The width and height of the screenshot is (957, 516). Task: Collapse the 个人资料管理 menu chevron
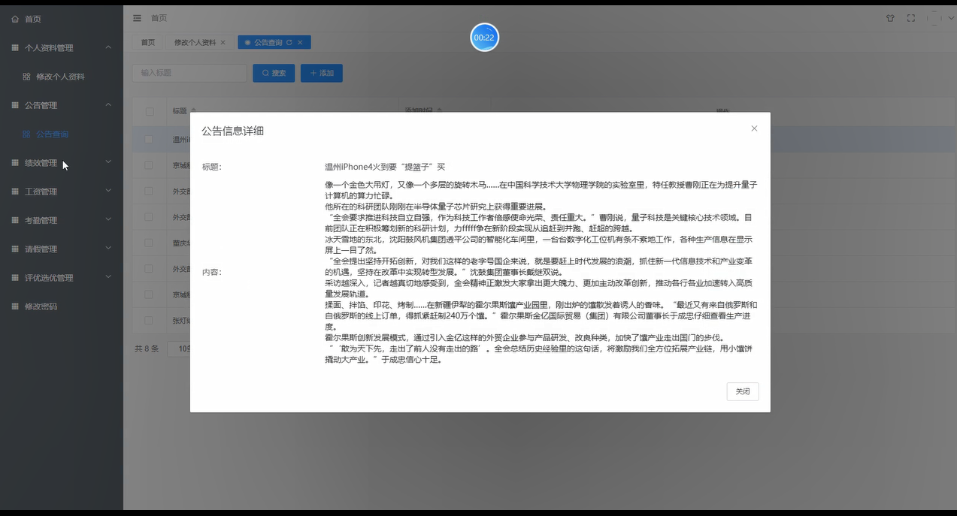[x=108, y=47]
